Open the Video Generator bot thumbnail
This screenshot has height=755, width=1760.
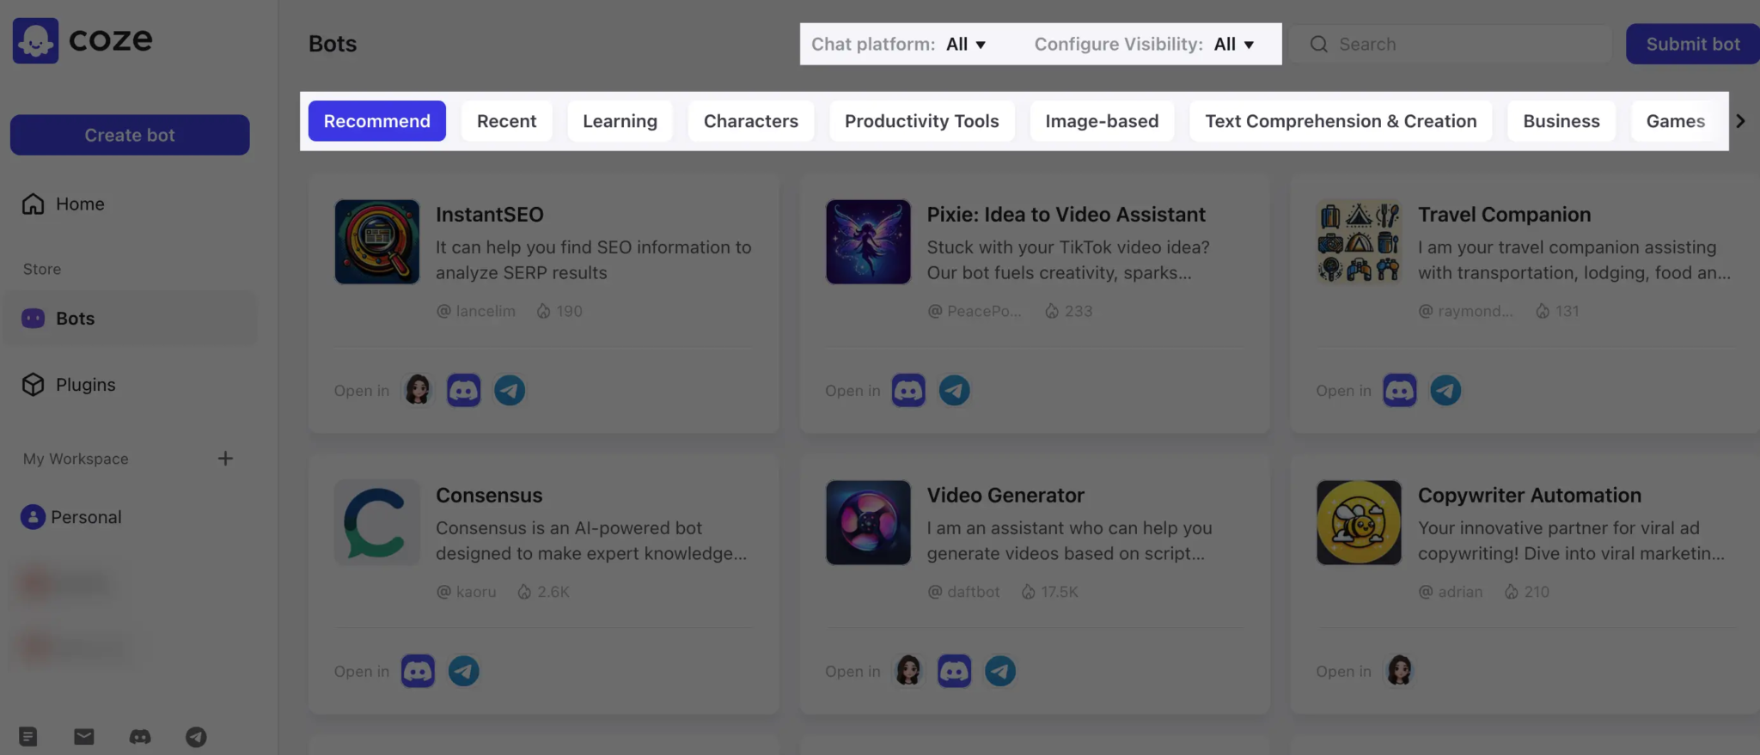point(868,522)
